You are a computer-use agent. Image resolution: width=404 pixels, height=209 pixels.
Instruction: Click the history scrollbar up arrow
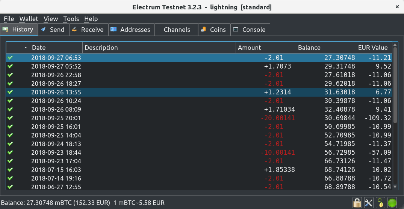click(x=395, y=45)
